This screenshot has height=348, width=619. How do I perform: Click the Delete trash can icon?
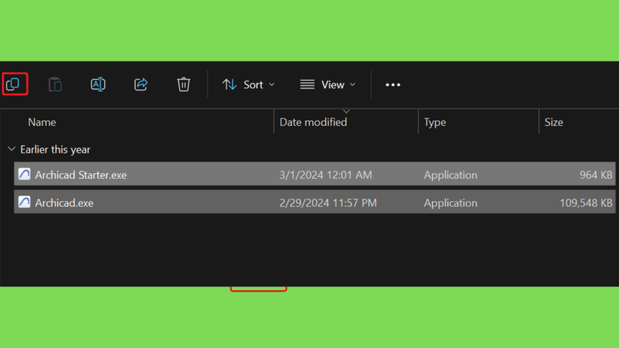[184, 85]
